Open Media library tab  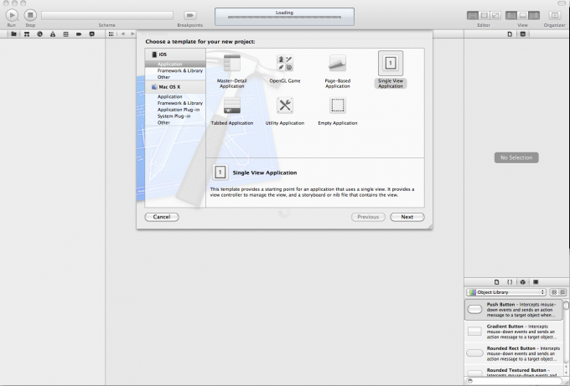pyautogui.click(x=536, y=282)
